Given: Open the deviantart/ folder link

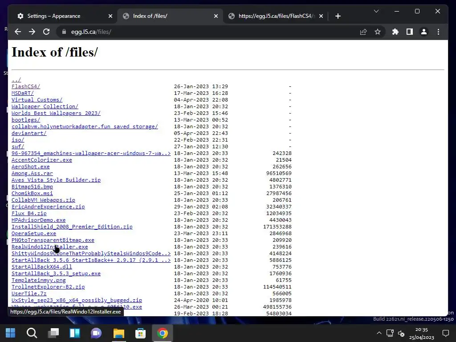Looking at the screenshot, I should coord(29,133).
